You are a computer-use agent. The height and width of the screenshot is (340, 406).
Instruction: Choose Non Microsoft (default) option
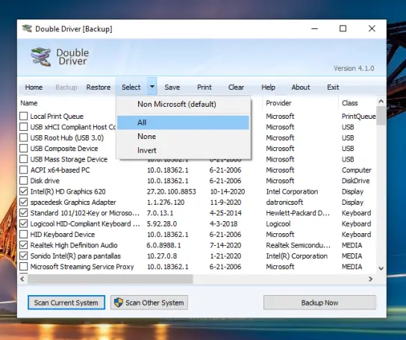point(184,105)
